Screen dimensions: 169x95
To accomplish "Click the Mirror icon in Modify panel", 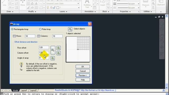I will [36, 3].
